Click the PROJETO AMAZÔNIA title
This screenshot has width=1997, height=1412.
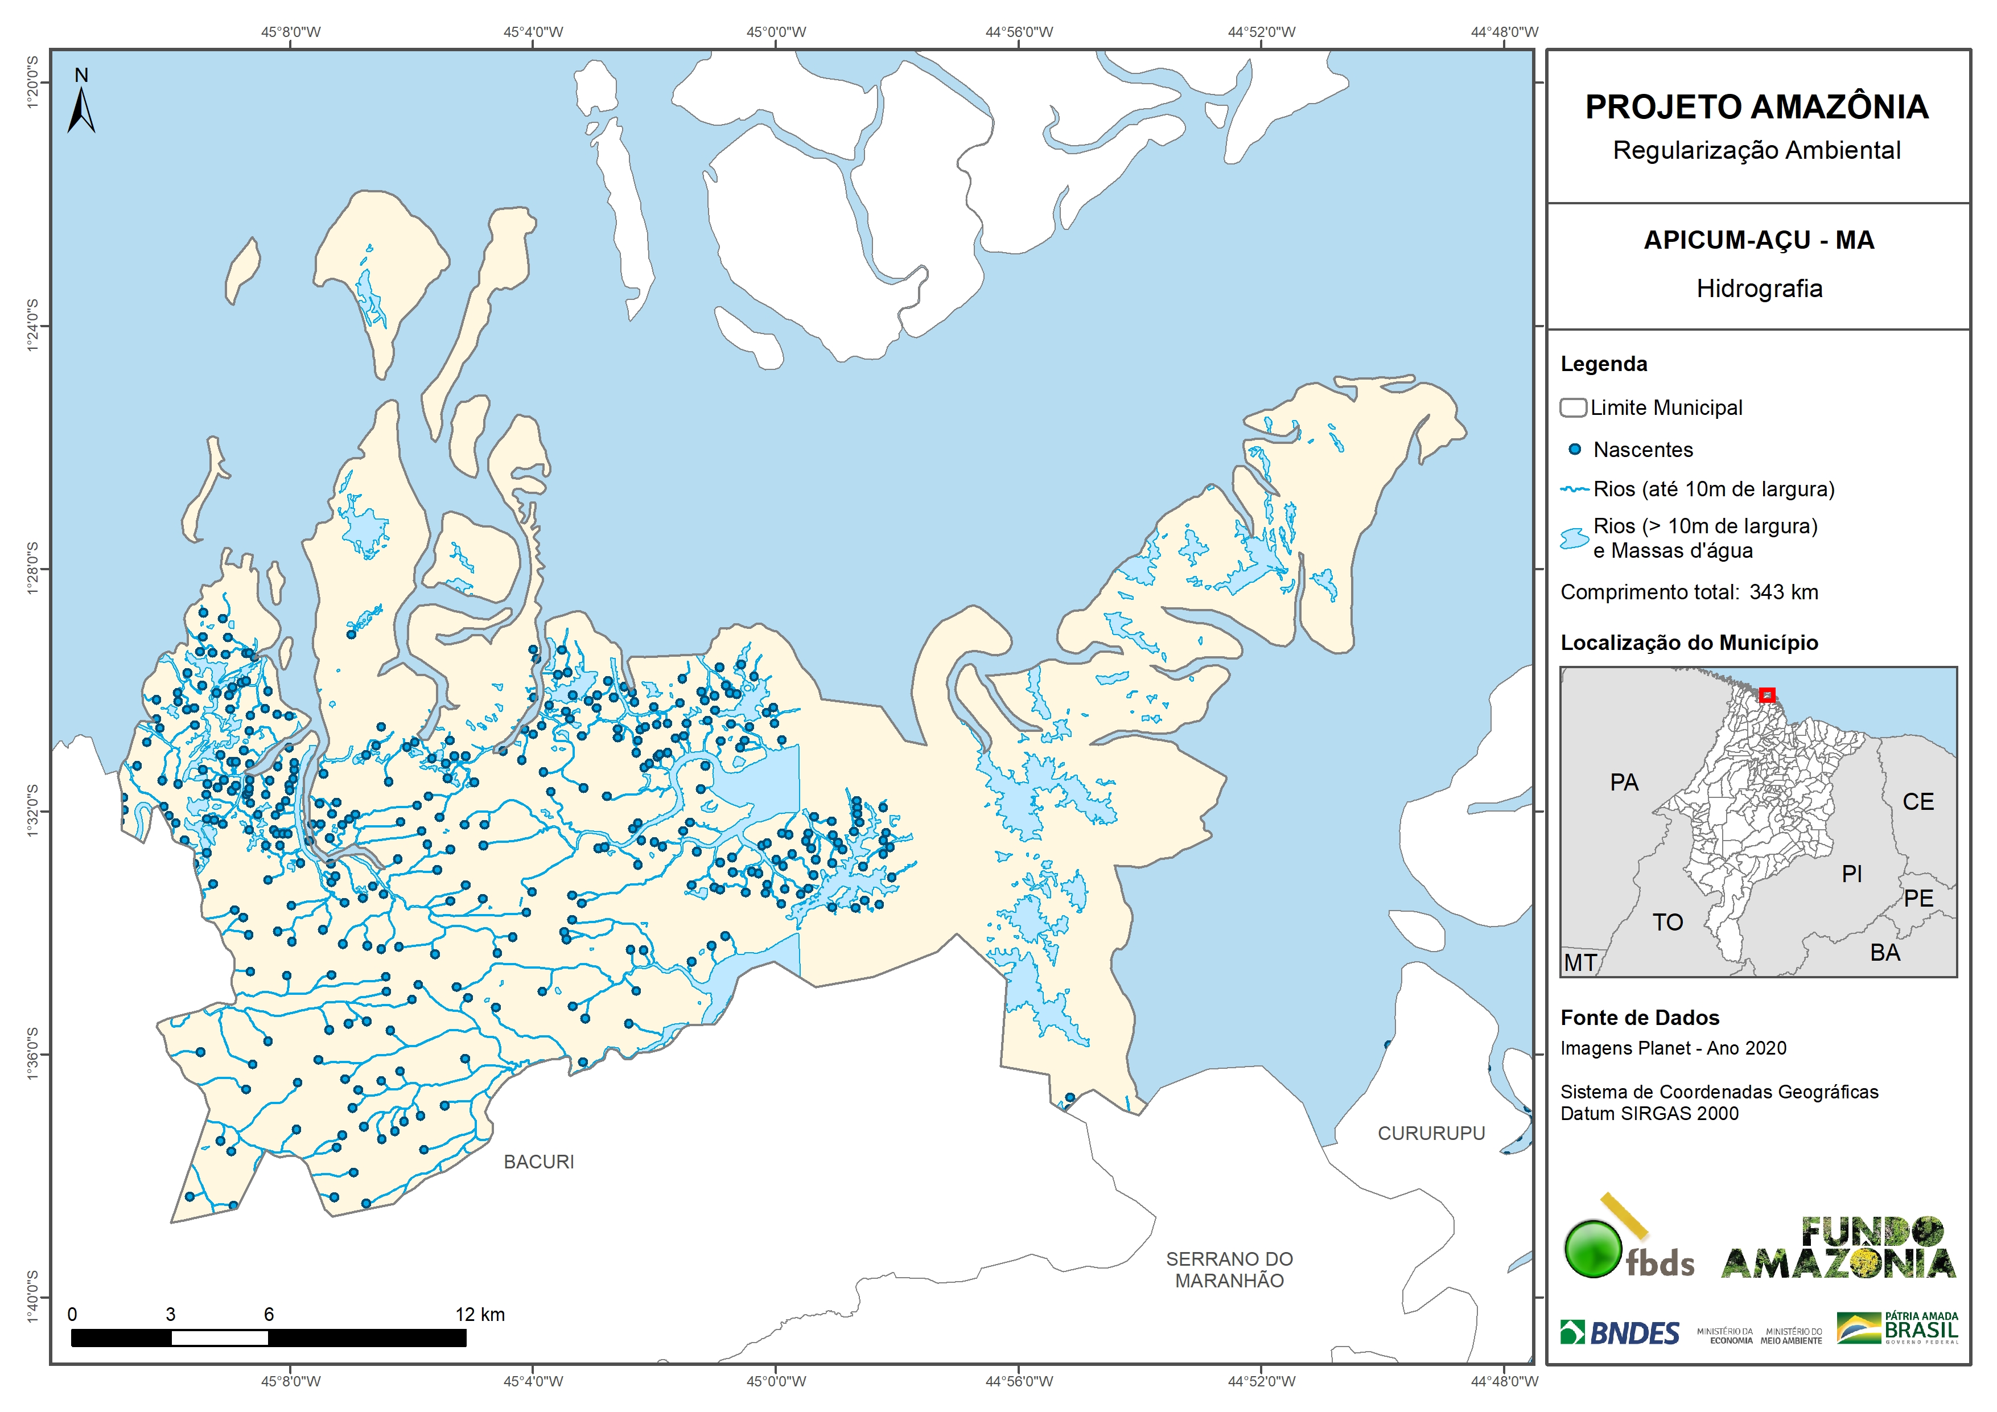[x=1757, y=107]
